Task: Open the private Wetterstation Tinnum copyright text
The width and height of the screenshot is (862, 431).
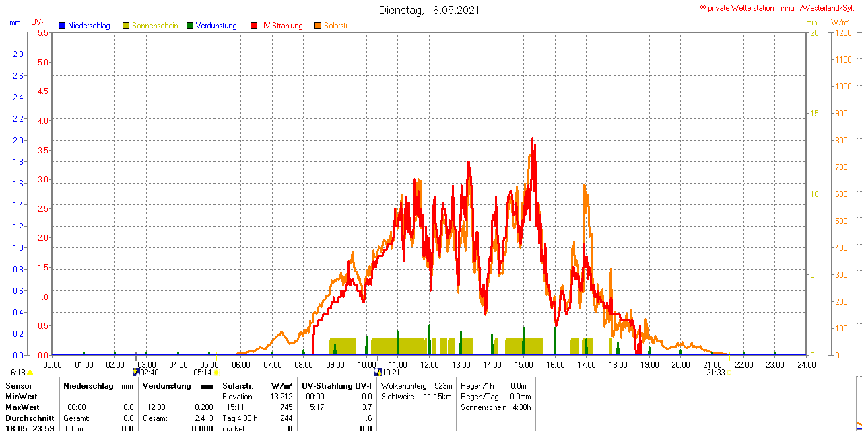Action: [780, 7]
